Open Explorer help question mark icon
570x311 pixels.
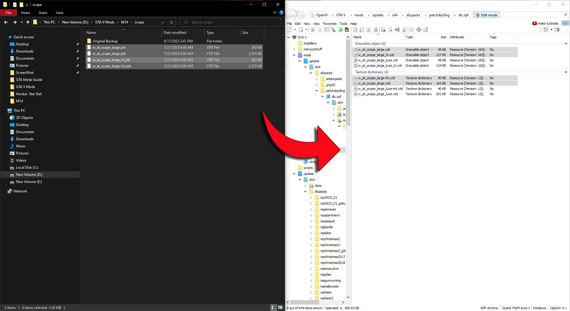pyautogui.click(x=281, y=12)
